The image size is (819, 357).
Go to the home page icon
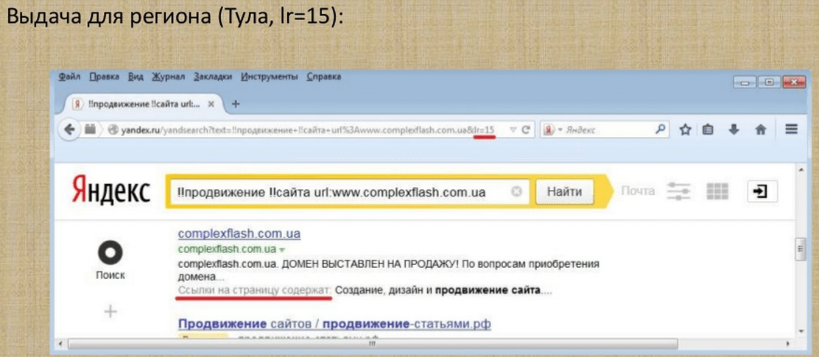761,130
